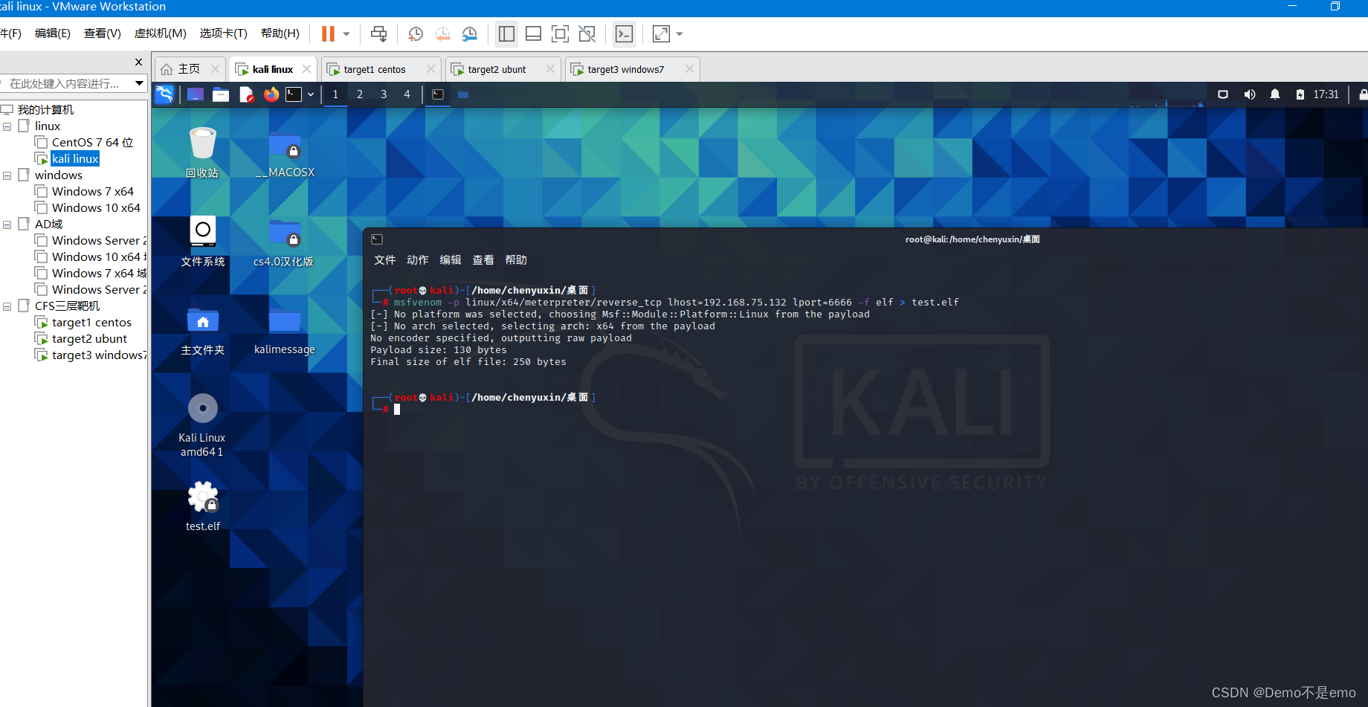Image resolution: width=1368 pixels, height=707 pixels.
Task: Open the 查看 menu in the terminal
Action: [483, 260]
